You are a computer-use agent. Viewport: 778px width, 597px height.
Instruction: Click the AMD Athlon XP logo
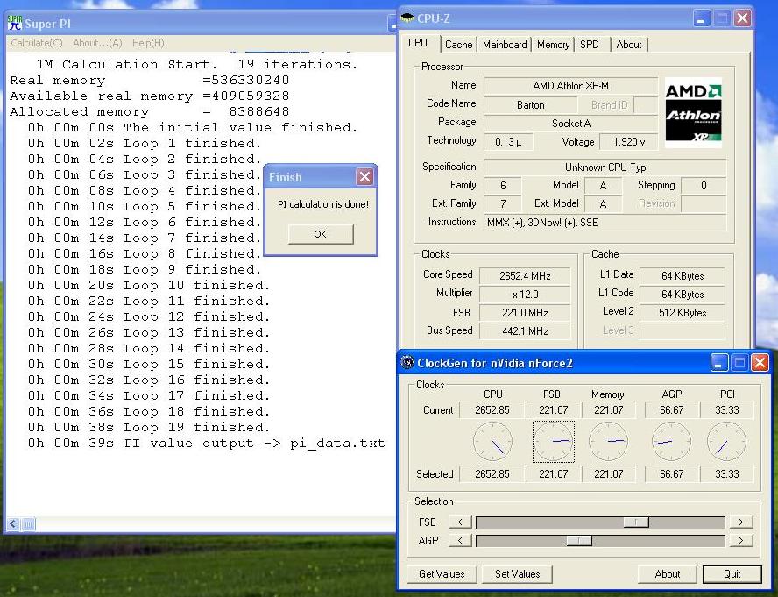(x=693, y=112)
